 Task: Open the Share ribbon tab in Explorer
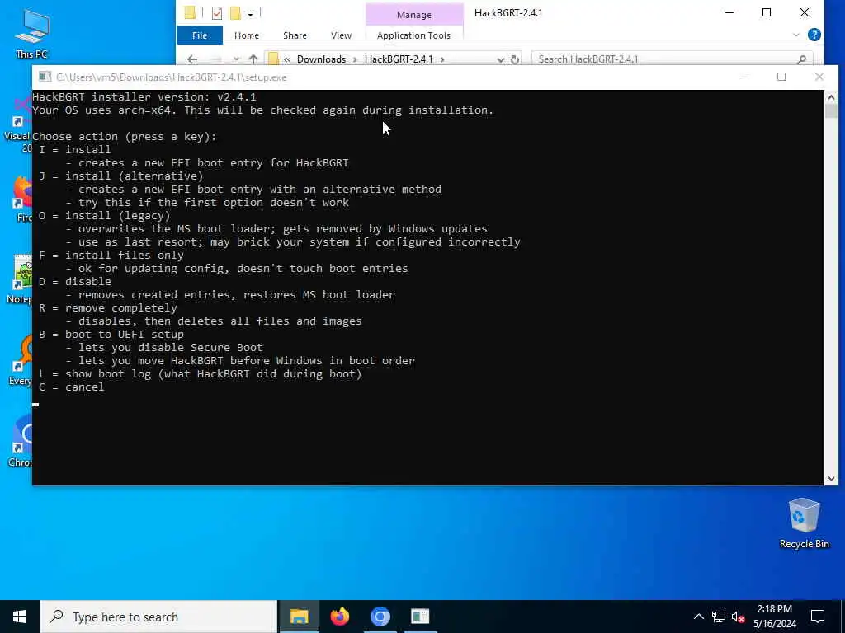(295, 35)
